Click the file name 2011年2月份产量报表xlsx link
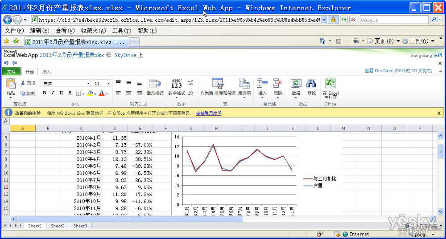The width and height of the screenshot is (446, 239). point(71,55)
